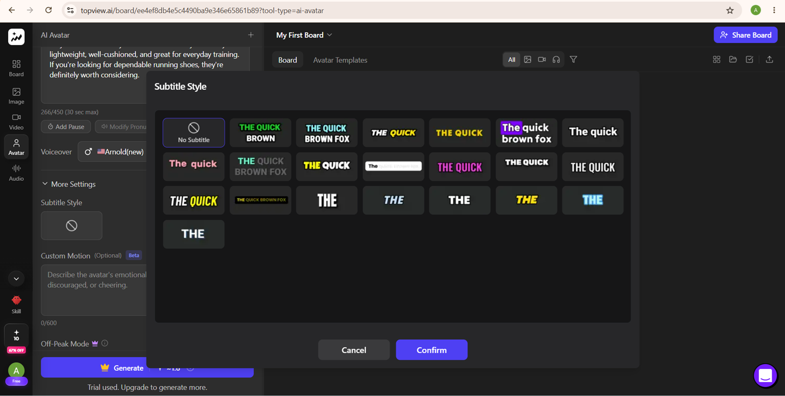Viewport: 785px width, 396px height.
Task: Open the Image tool in sidebar
Action: coord(16,96)
